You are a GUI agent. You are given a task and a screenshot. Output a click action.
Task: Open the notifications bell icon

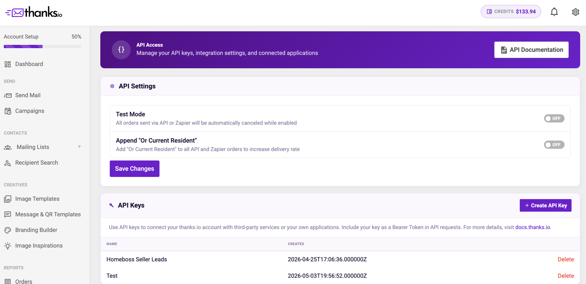(x=554, y=12)
